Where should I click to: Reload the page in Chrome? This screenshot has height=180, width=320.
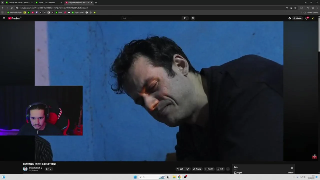(11, 8)
